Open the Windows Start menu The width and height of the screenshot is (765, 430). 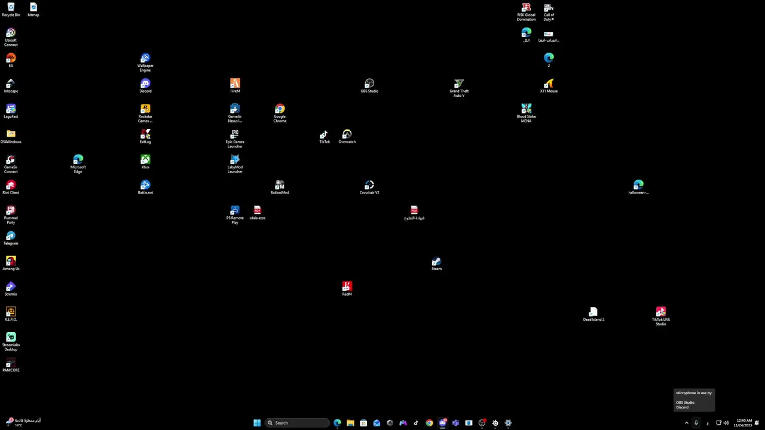pos(257,423)
